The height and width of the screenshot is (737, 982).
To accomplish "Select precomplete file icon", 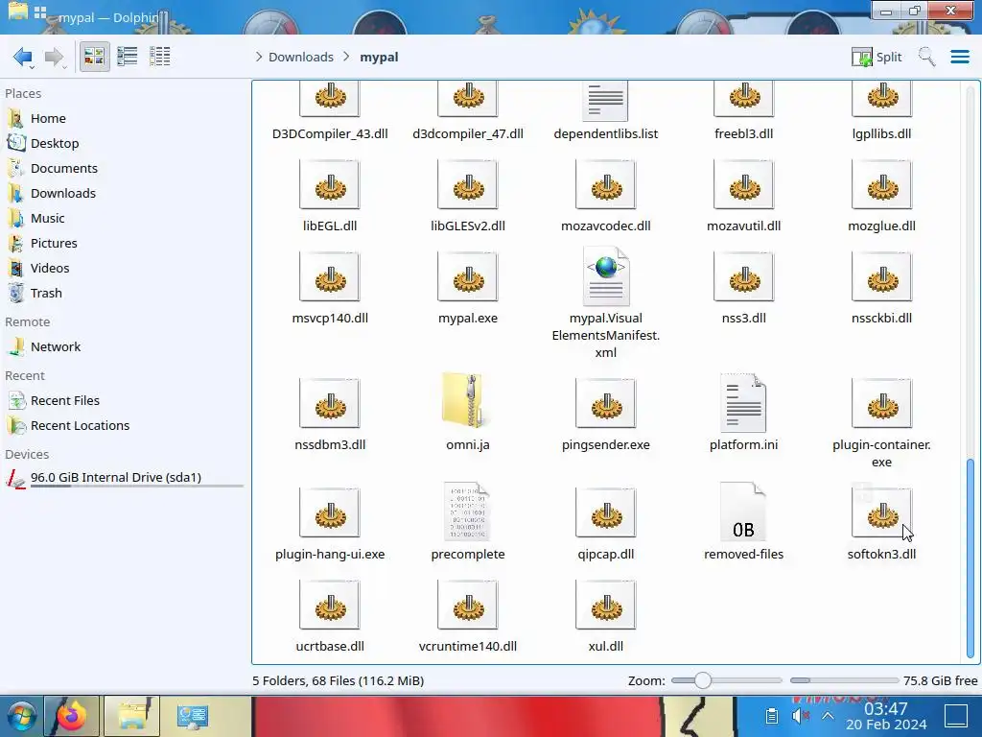I will coord(467,511).
